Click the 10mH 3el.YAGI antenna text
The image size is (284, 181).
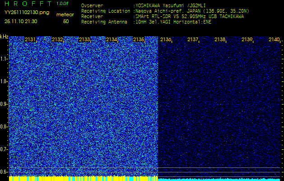coord(172,22)
